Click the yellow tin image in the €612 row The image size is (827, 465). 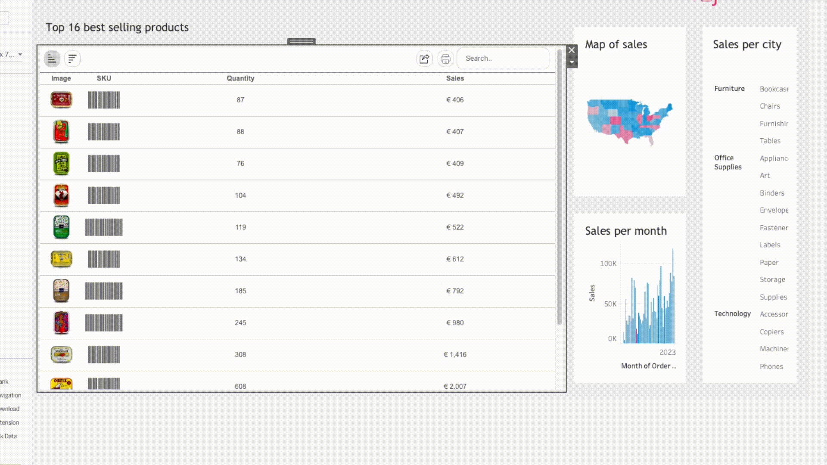point(61,259)
